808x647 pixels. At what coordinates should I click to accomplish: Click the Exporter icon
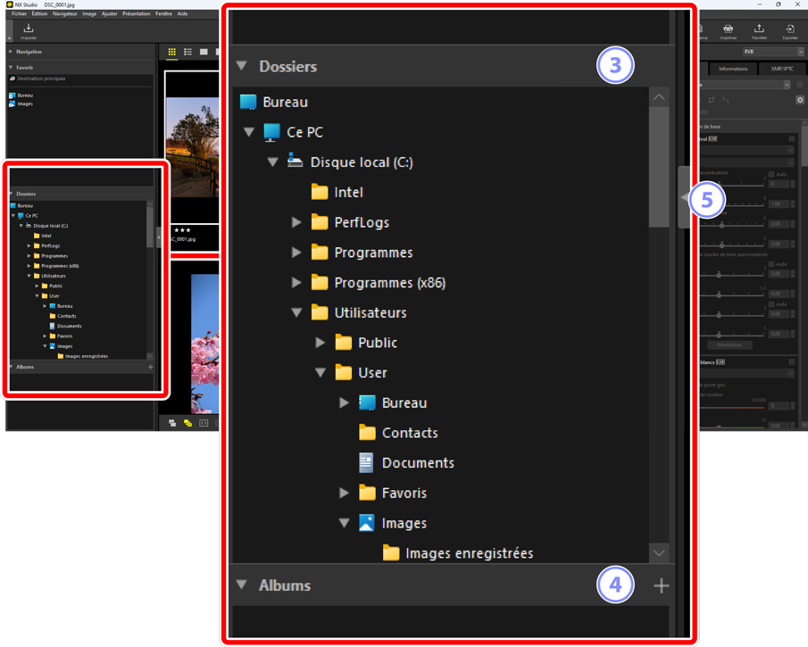tap(790, 31)
